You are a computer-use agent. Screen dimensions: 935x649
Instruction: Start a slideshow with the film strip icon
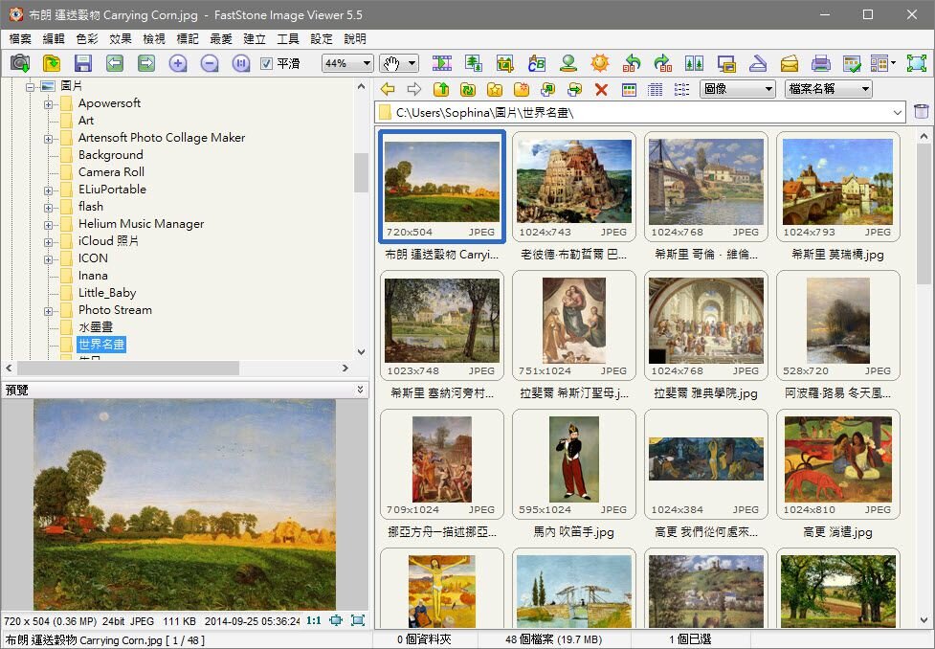click(x=442, y=62)
